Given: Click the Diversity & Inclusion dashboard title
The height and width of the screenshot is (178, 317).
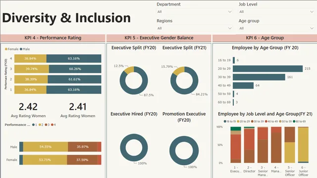Looking at the screenshot, I should [x=66, y=18].
